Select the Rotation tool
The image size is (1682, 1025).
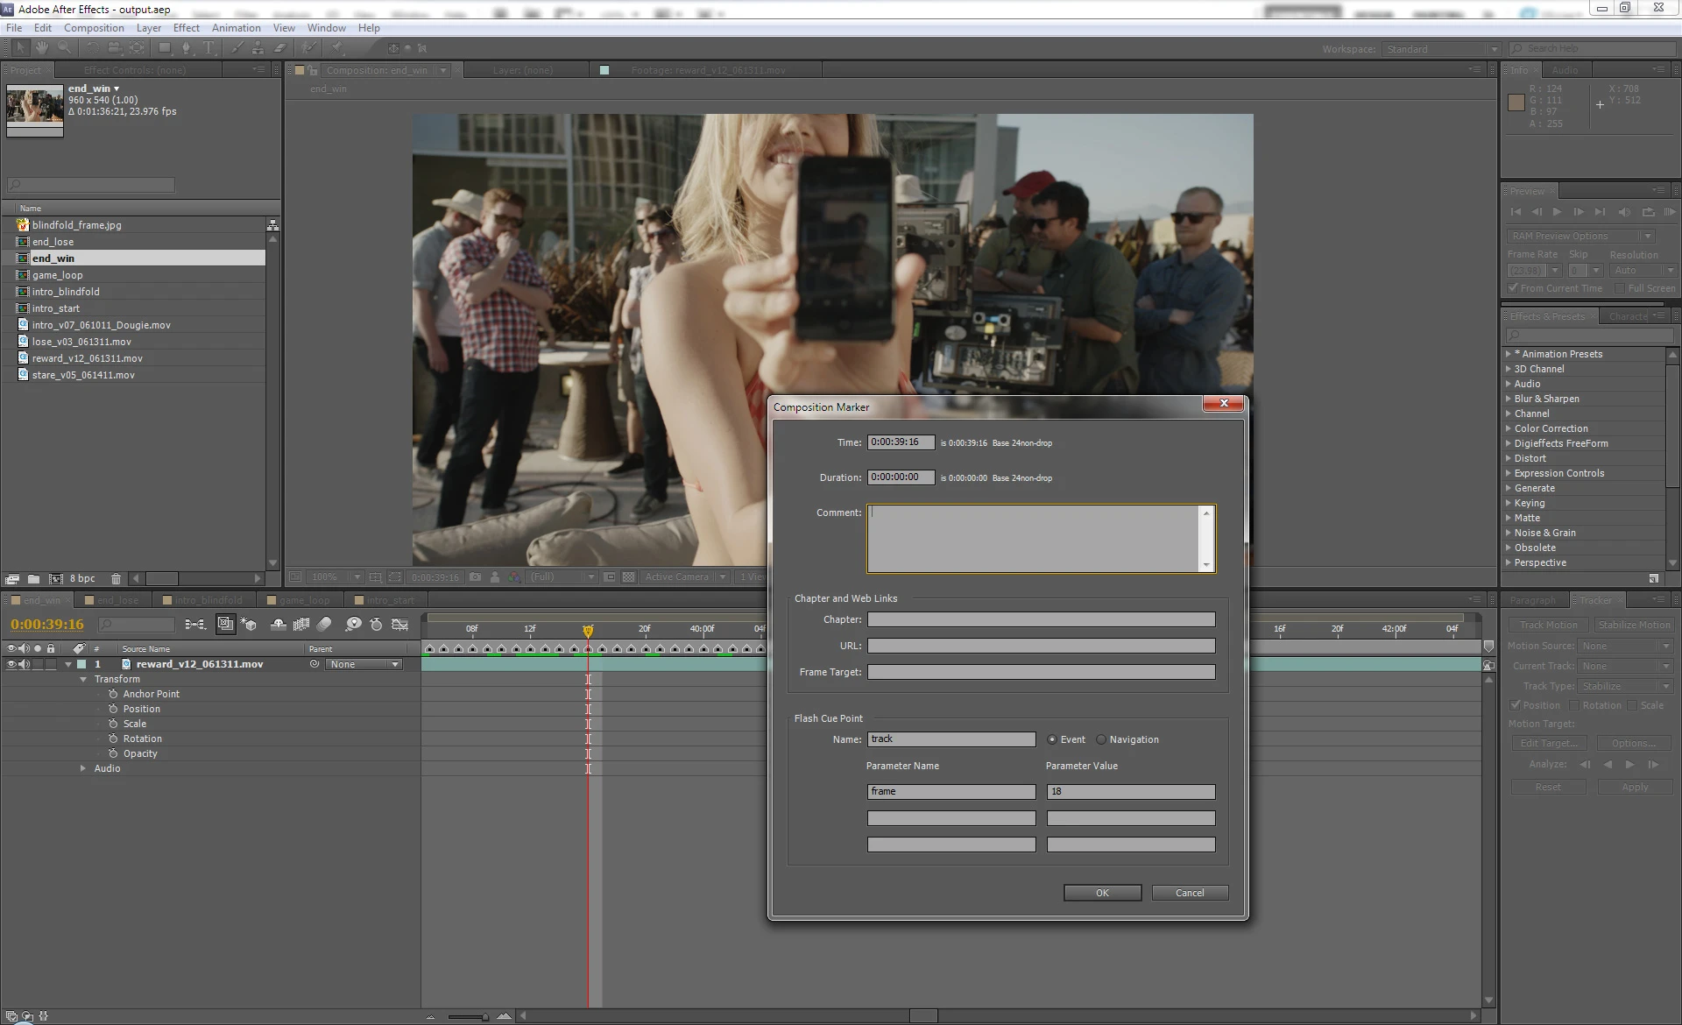point(92,48)
